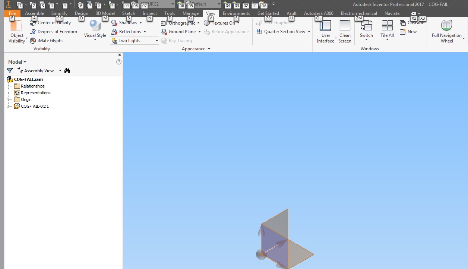Viewport: 468px width, 269px height.
Task: Open the Assembly View browser dropdown
Action: click(60, 70)
